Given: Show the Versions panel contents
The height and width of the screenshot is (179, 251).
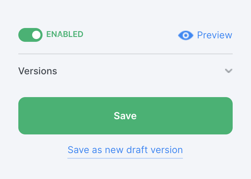Looking at the screenshot, I should coord(125,71).
